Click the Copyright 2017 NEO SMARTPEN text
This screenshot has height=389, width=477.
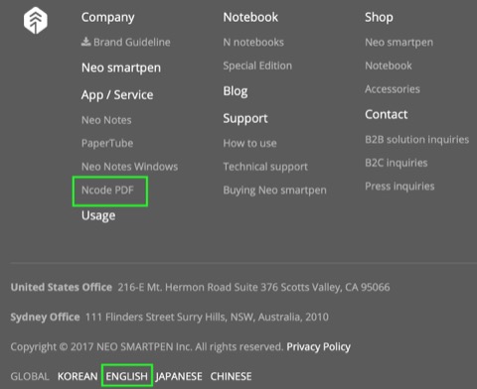(x=147, y=346)
